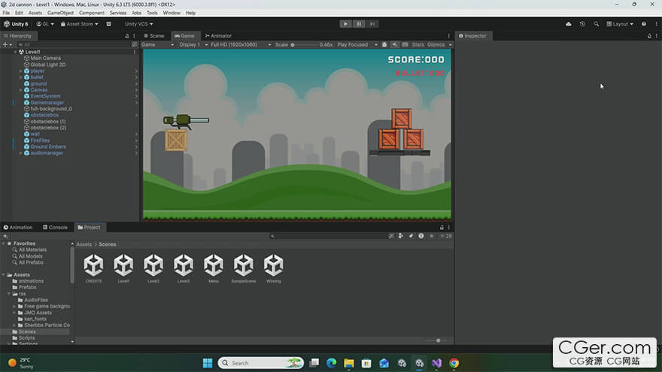Select Gamemanager in Hierarchy
662x372 pixels.
47,102
